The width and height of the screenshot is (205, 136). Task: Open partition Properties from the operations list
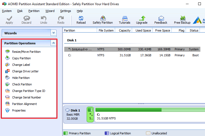coord(19,110)
